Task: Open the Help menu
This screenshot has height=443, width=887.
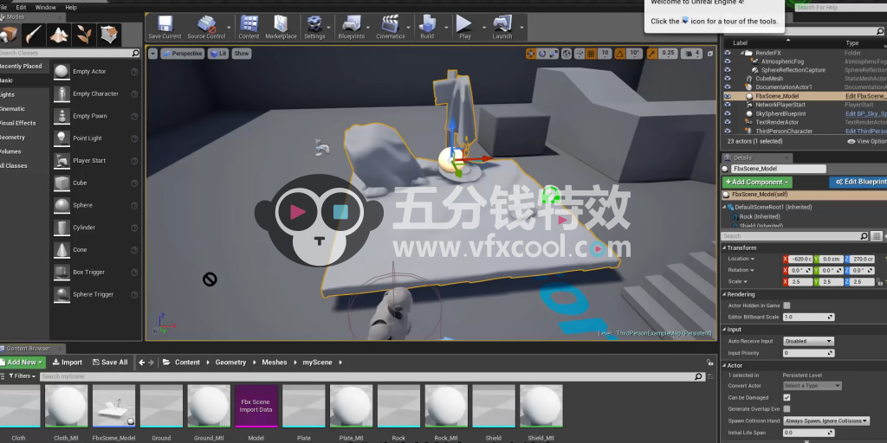Action: point(71,7)
